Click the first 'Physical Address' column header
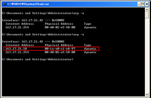 point(59,24)
